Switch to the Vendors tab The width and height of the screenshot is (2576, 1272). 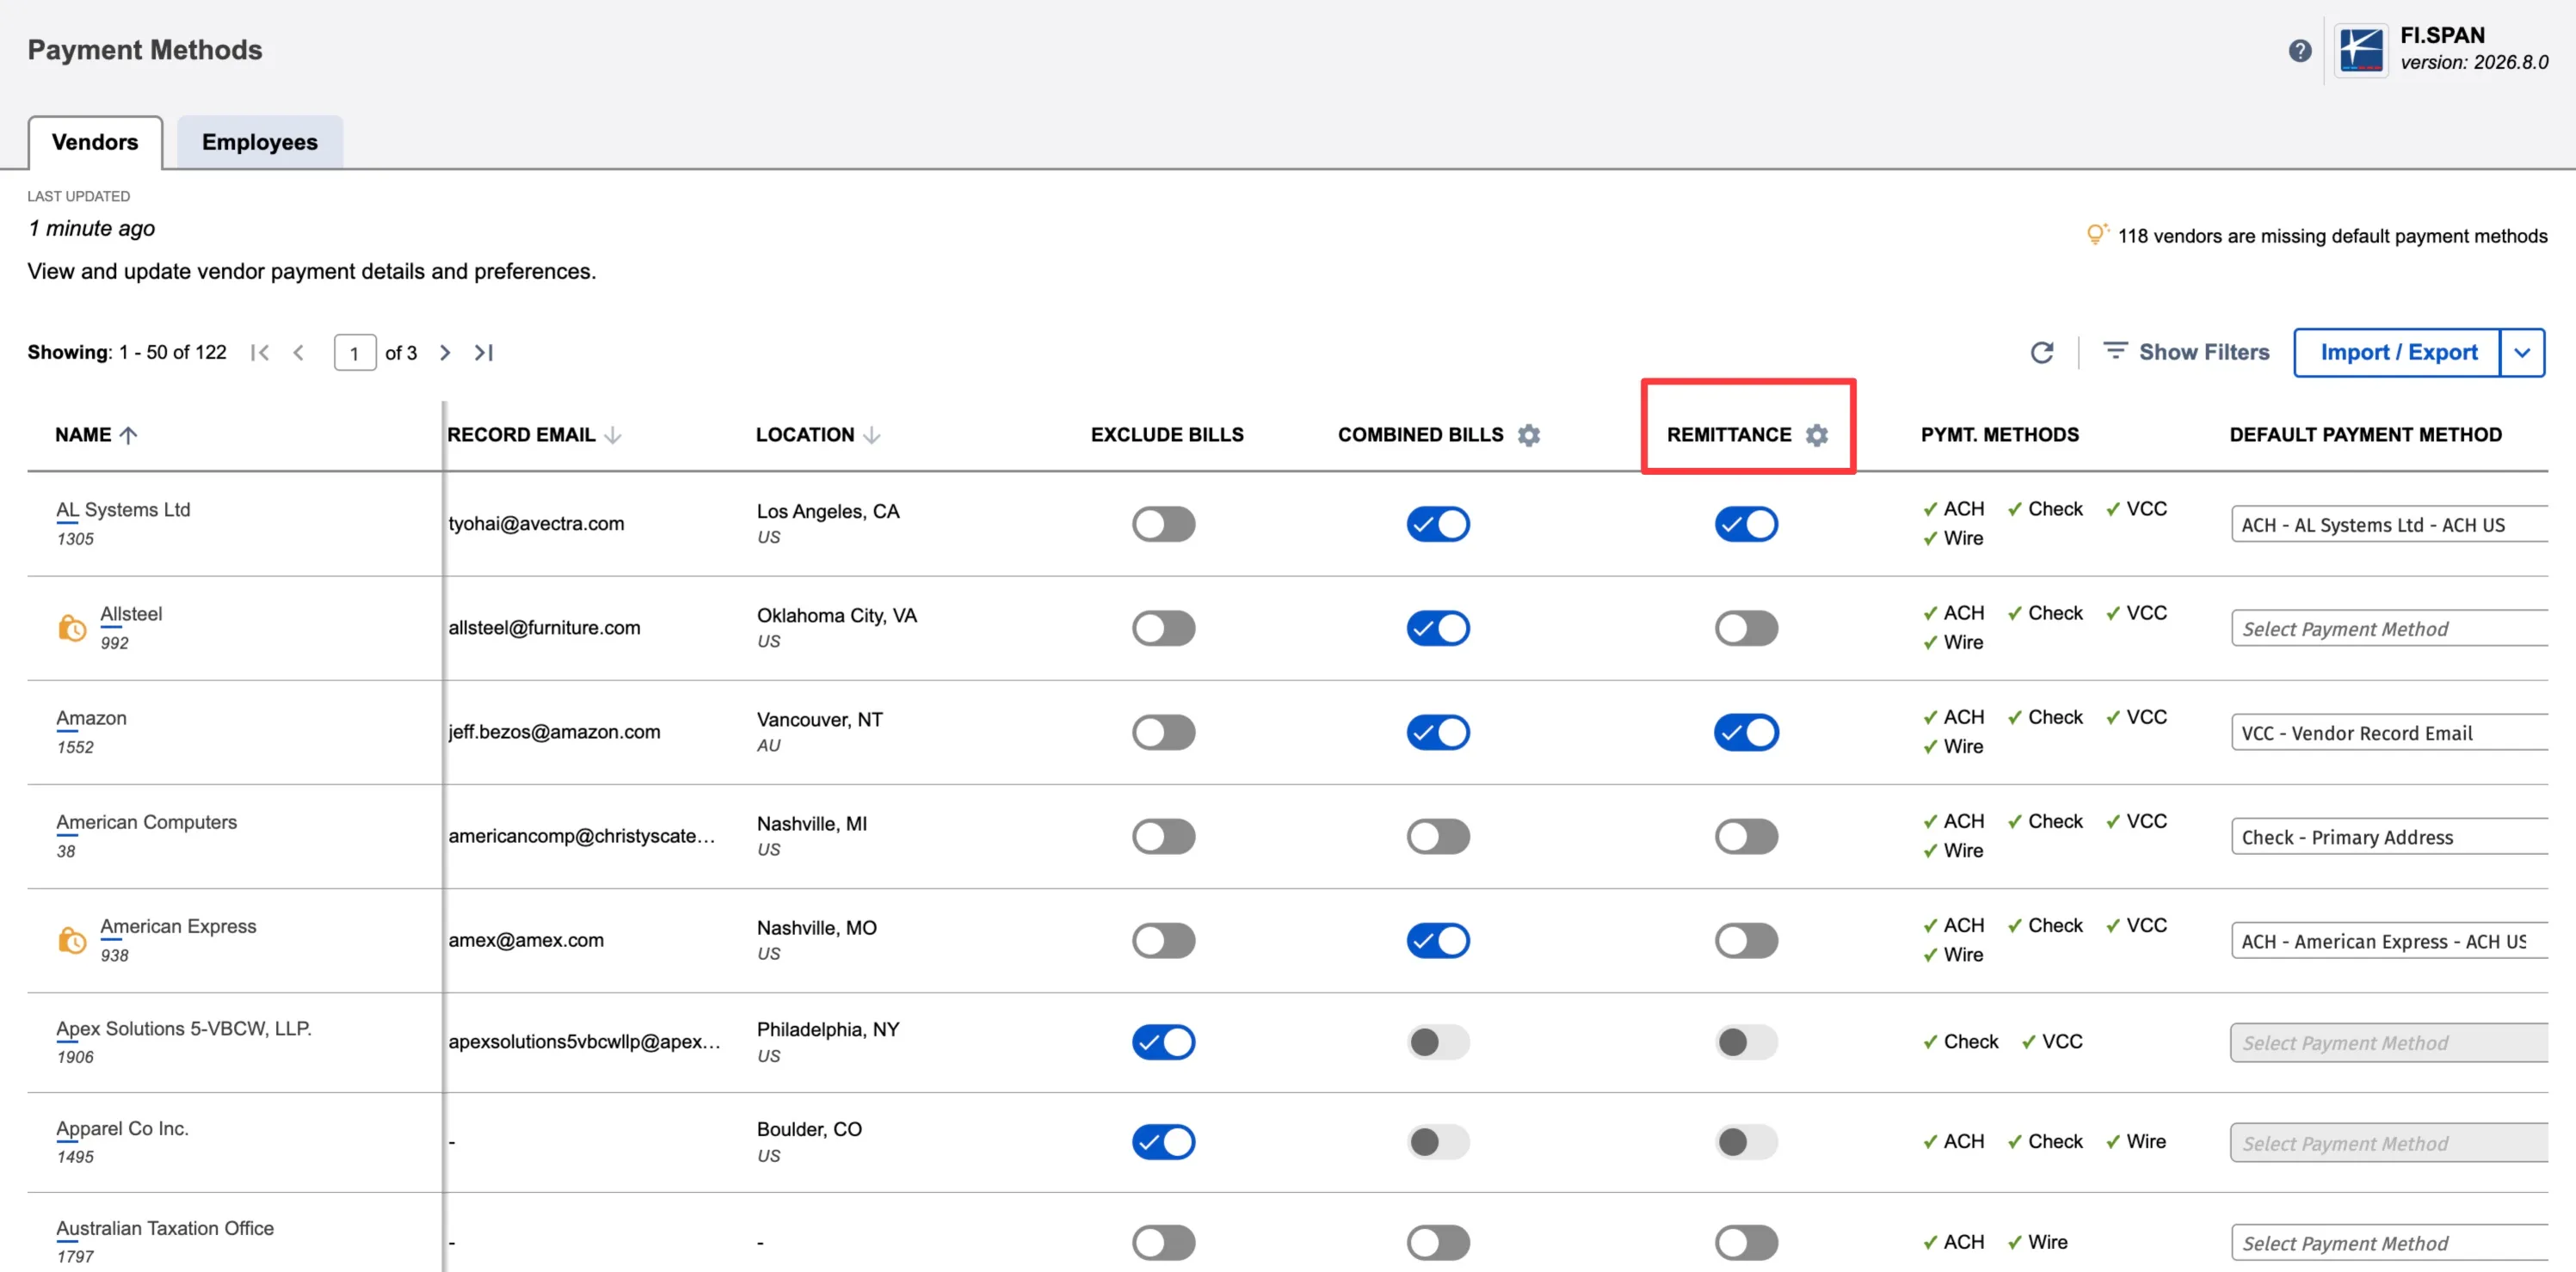[95, 142]
